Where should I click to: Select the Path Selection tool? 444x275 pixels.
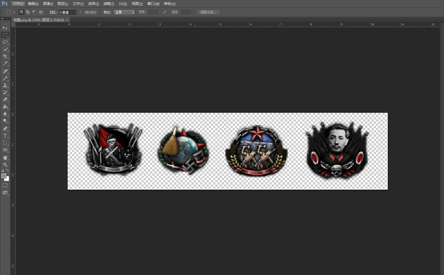[x=5, y=143]
